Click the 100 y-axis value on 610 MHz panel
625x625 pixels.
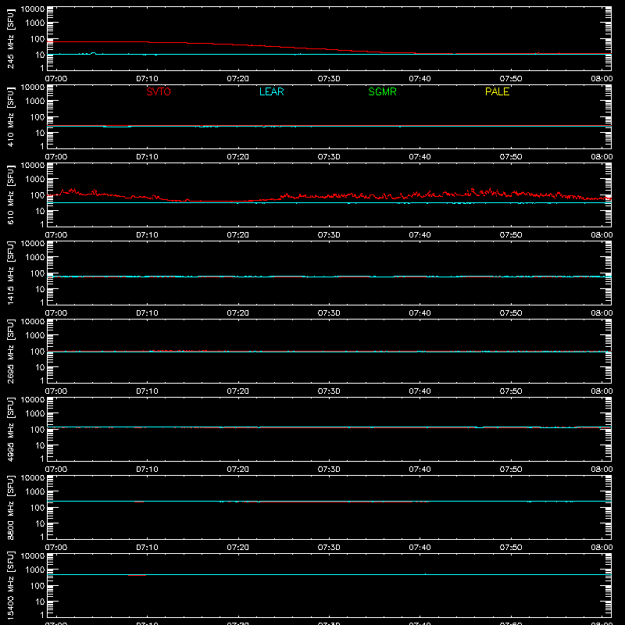coord(37,195)
